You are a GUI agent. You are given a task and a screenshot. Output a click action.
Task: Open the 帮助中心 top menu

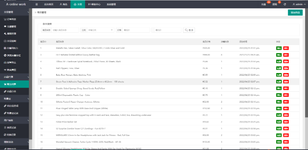click(x=94, y=4)
